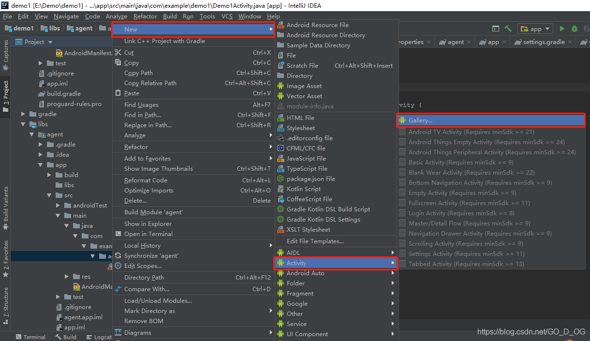Expand the AIDL submenu
This screenshot has height=341, width=590.
point(336,252)
